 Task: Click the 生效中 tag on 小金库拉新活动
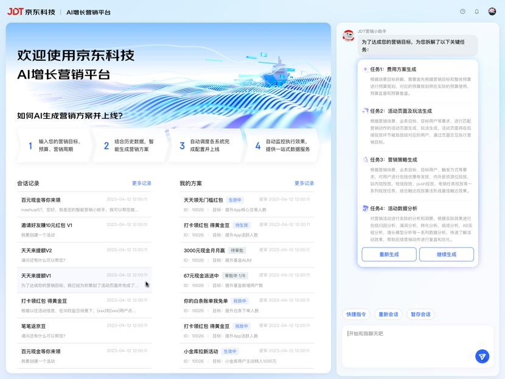[x=230, y=351]
